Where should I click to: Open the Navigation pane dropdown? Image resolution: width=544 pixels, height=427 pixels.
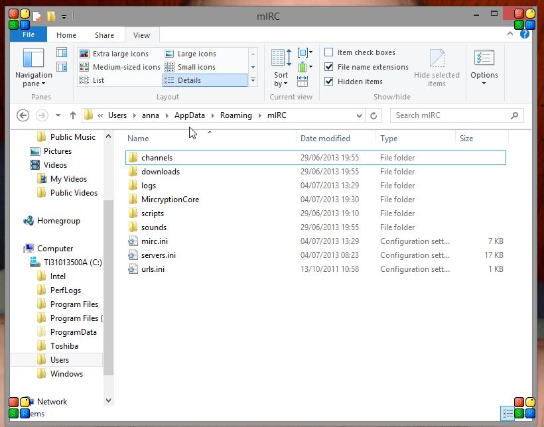(34, 68)
